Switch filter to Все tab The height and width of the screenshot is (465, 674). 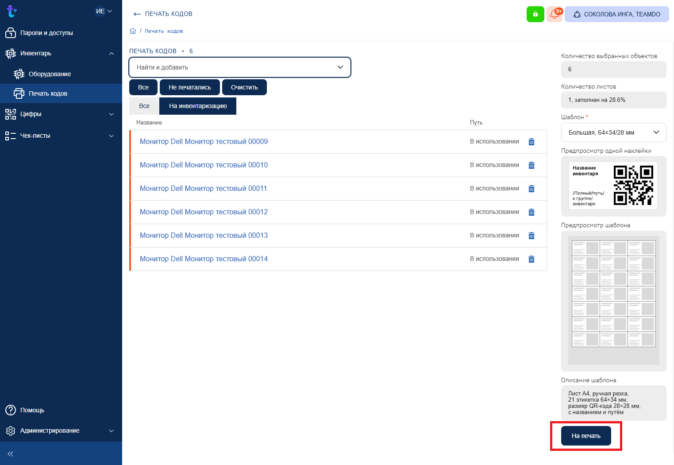pyautogui.click(x=144, y=106)
